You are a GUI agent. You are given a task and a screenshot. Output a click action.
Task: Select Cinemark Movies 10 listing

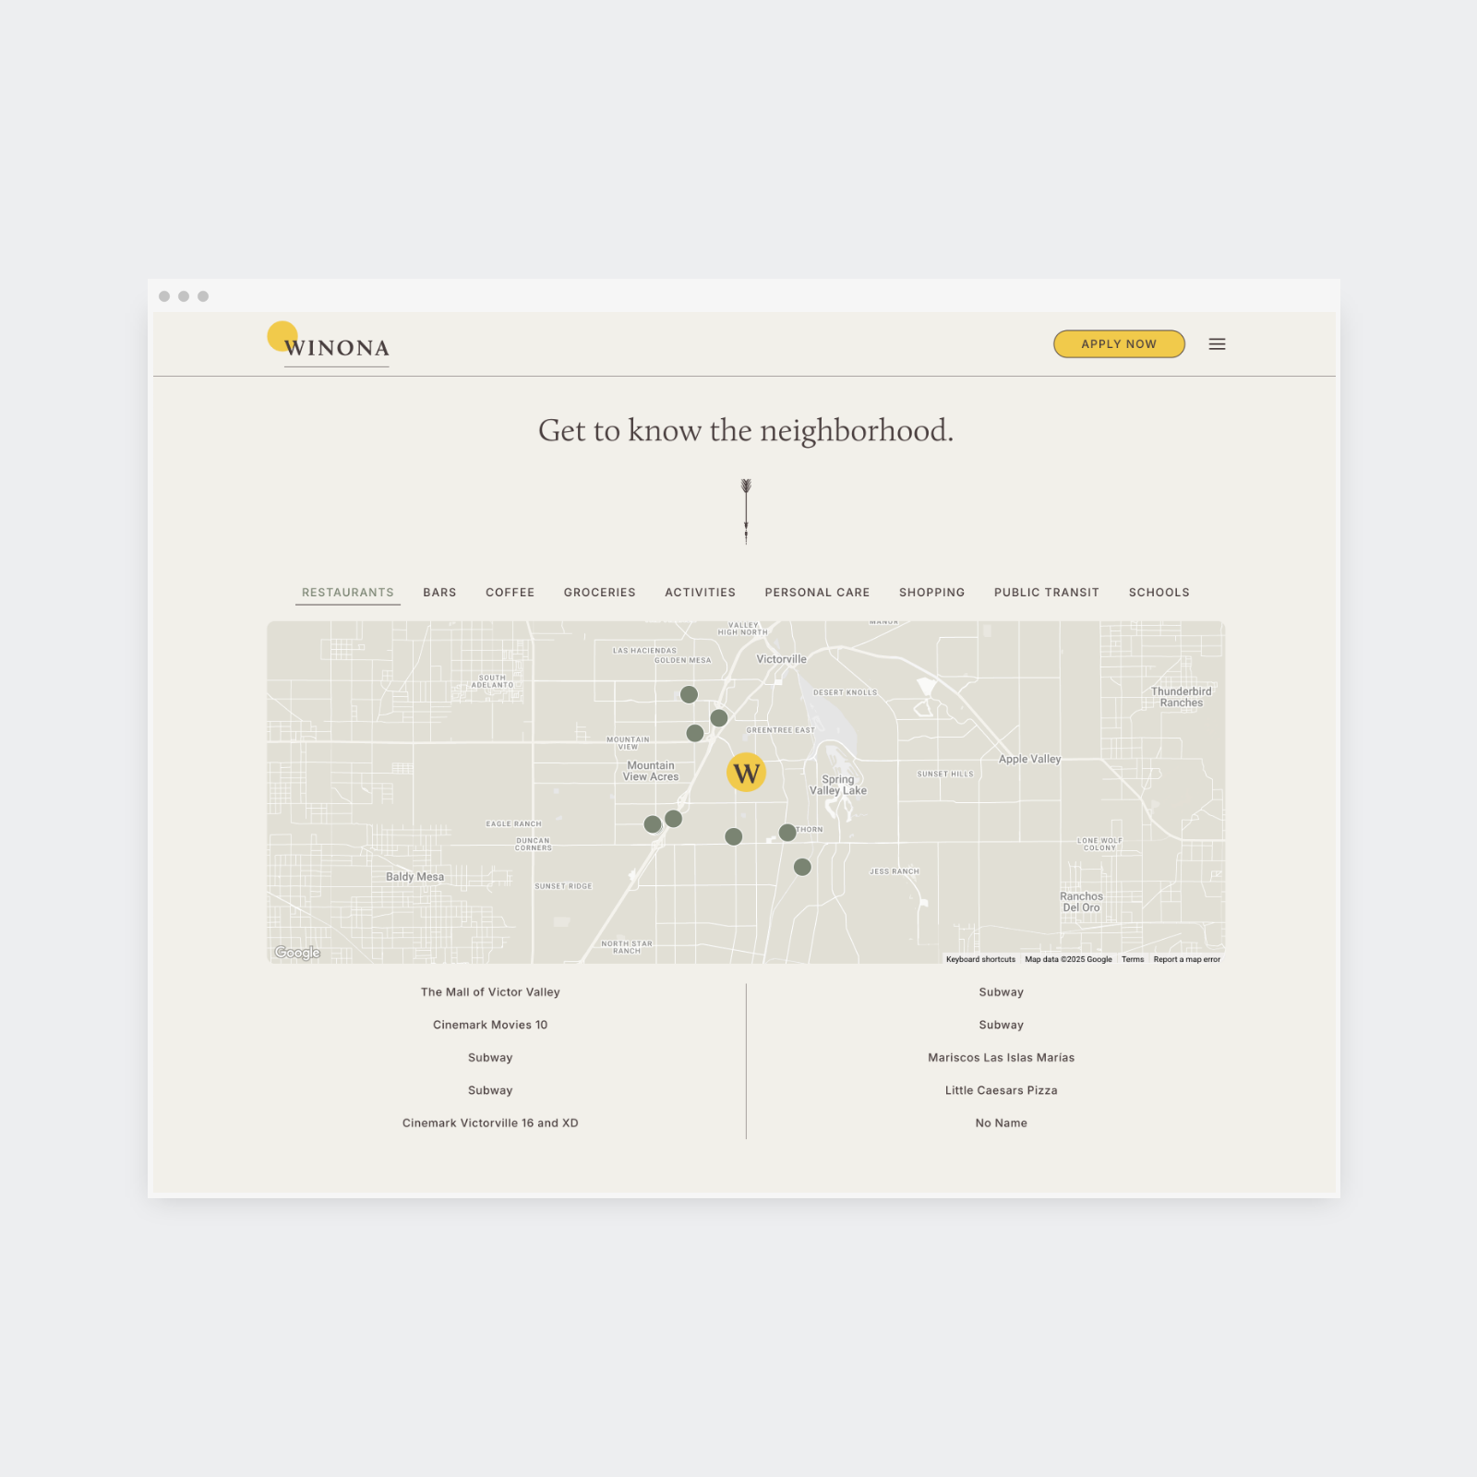[490, 1025]
